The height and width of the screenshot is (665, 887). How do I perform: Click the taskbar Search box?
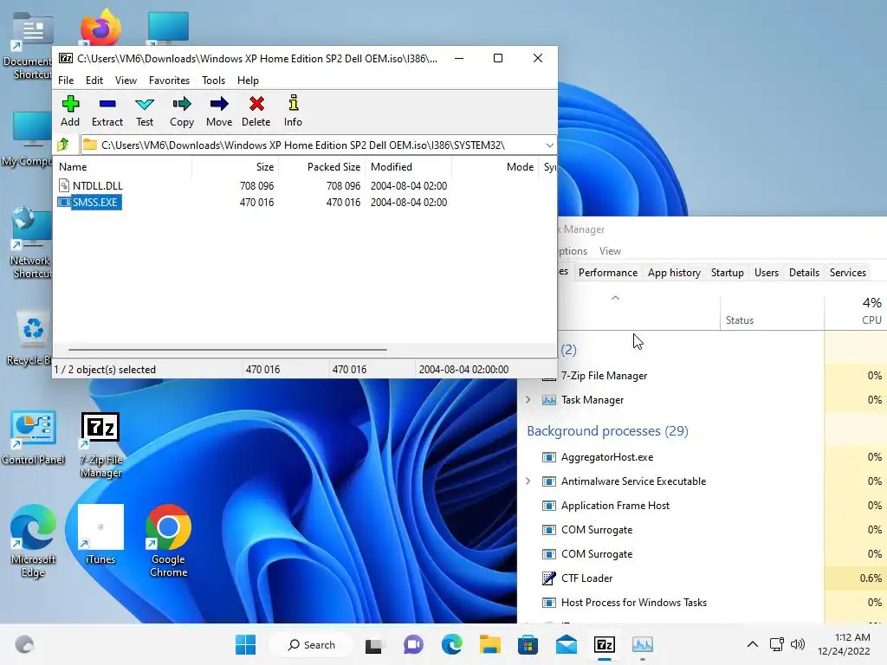[311, 644]
